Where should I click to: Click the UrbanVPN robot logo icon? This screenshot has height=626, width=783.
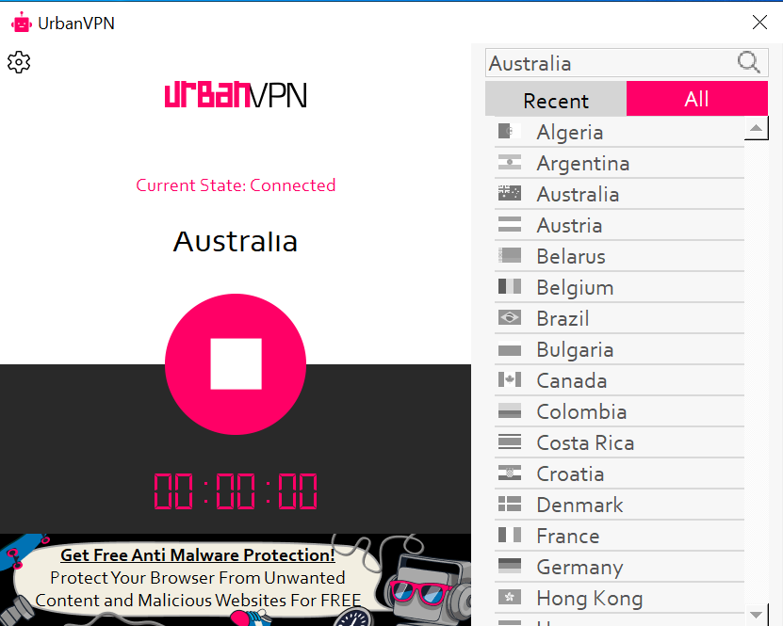click(x=22, y=23)
